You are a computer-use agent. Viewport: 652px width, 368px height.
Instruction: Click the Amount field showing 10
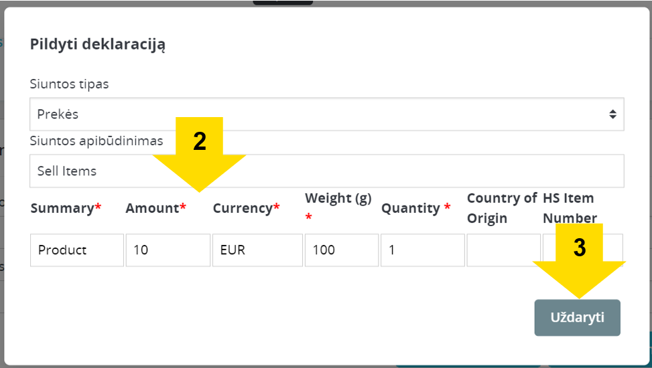[x=168, y=250]
